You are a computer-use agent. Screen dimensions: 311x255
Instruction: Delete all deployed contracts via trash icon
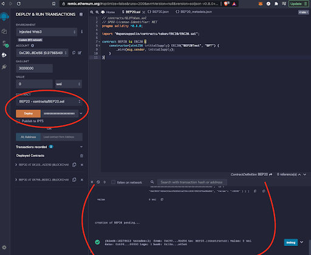click(x=81, y=156)
